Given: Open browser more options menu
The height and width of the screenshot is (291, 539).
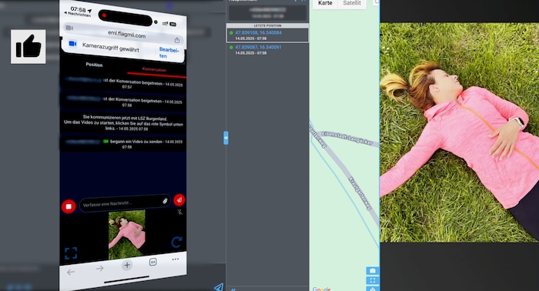Looking at the screenshot, I should (x=176, y=259).
